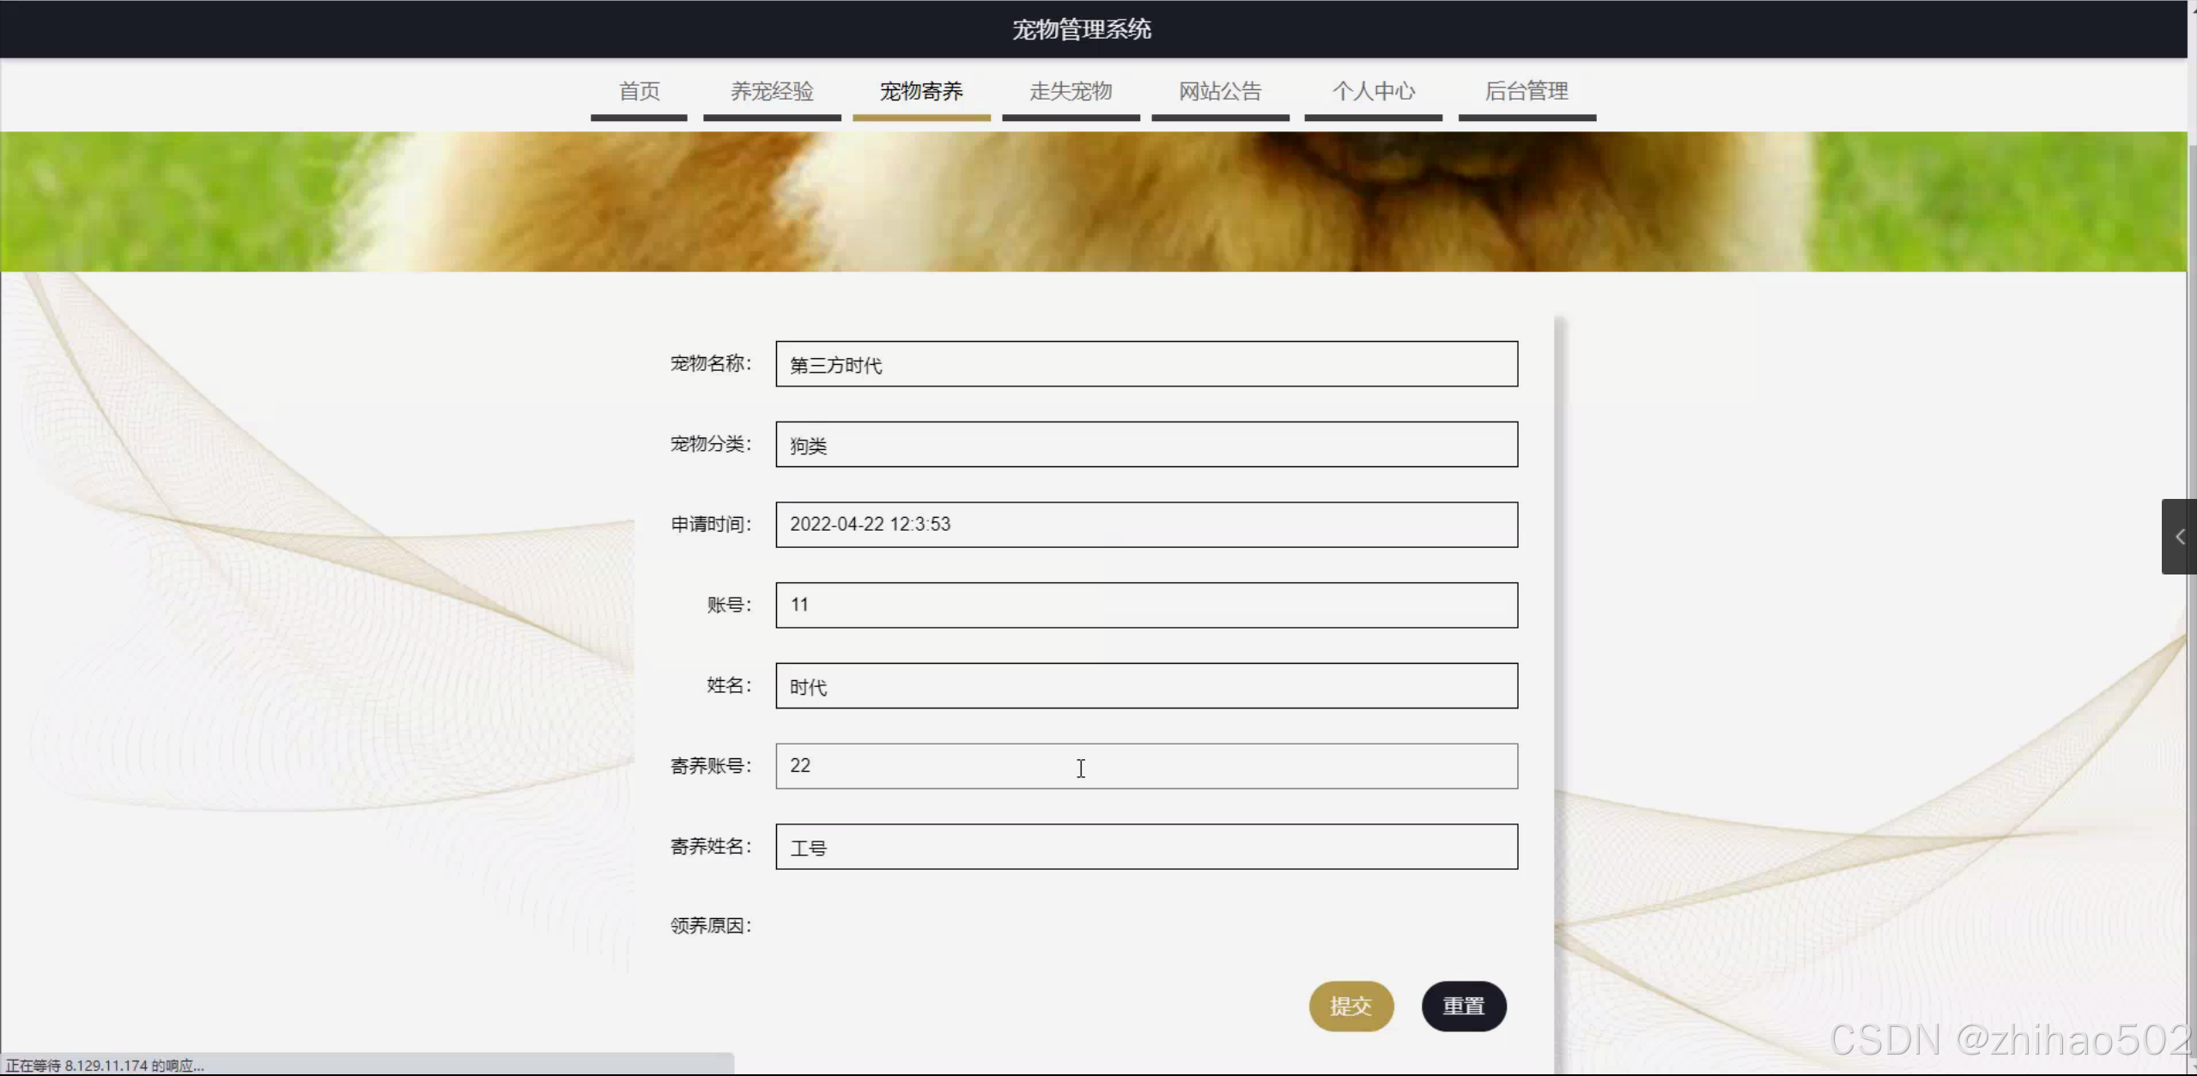Click the 姓名 input box
Screen dimensions: 2197x1076
coord(1145,685)
